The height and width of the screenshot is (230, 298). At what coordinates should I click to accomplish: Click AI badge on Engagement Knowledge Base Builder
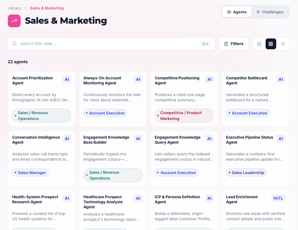[x=138, y=139]
